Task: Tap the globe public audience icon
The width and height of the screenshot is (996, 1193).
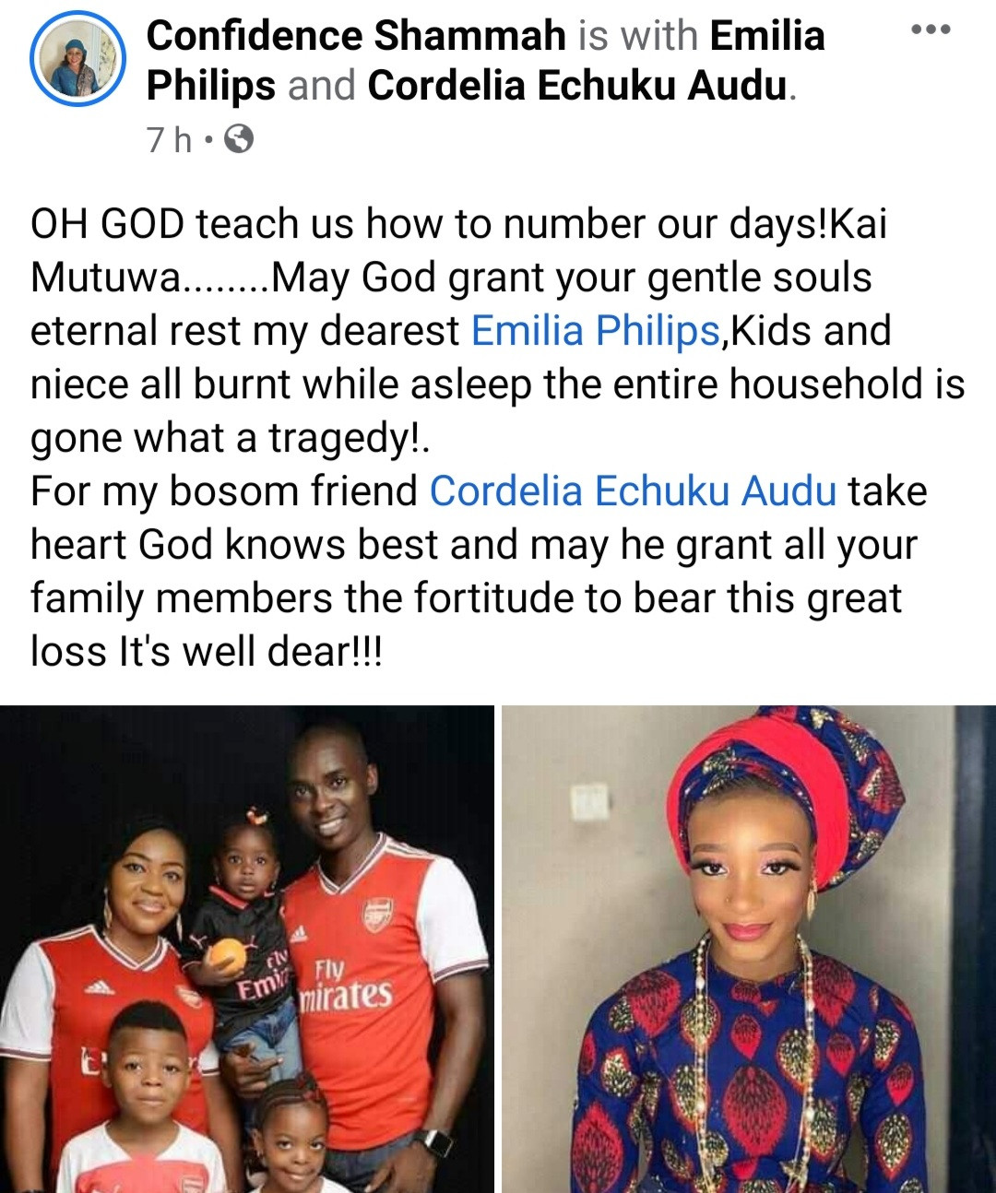Action: 239,139
